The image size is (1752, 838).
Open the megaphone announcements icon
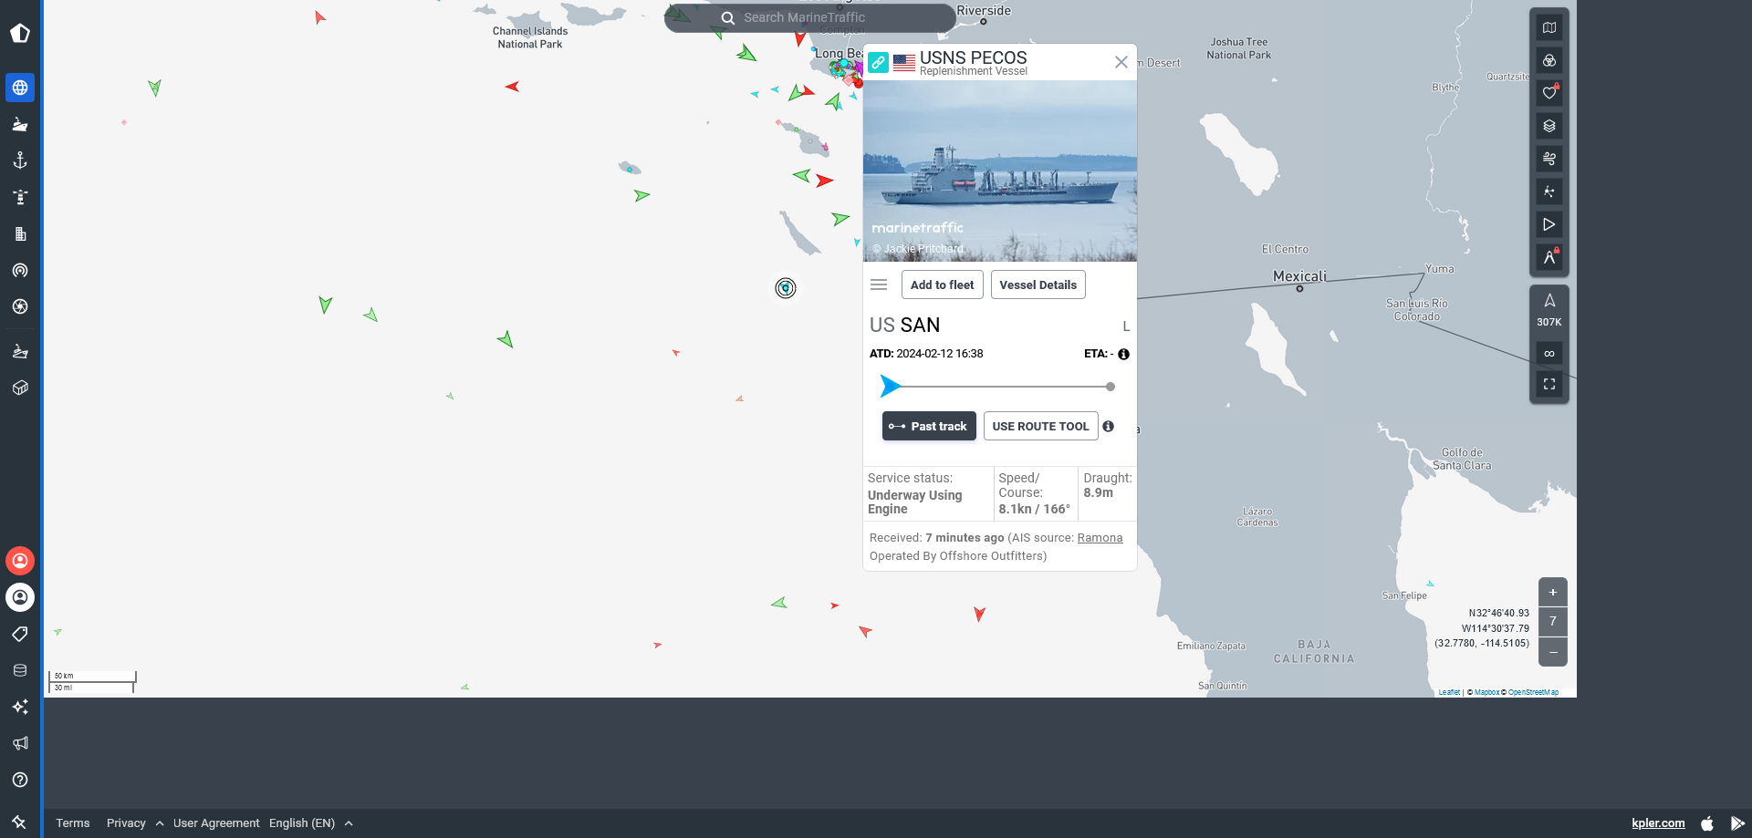coord(20,743)
